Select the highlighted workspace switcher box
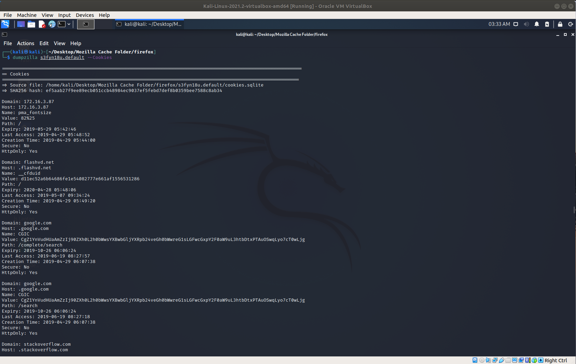576x364 pixels. [86, 24]
